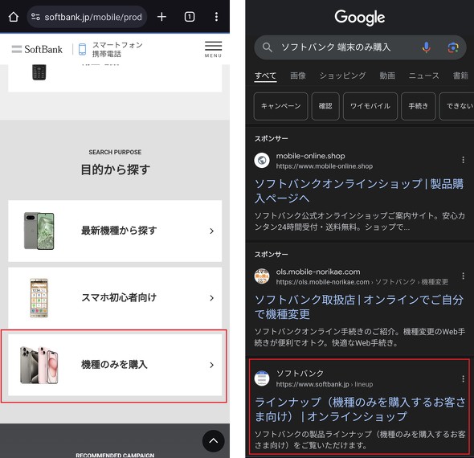Open ラインナップ(機種のみを購入するお客さま向け) result link
The image size is (474, 458).
360,409
